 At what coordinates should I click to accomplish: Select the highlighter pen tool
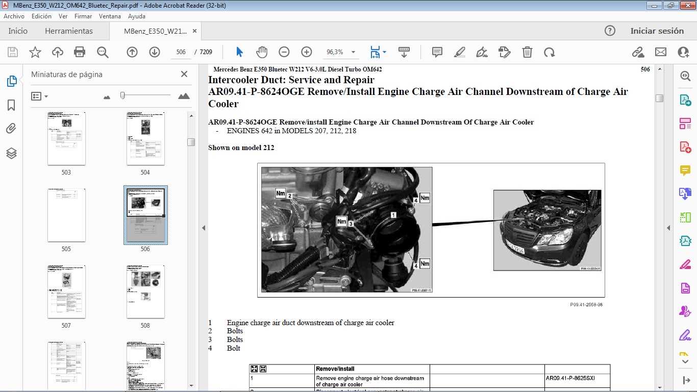(x=460, y=52)
